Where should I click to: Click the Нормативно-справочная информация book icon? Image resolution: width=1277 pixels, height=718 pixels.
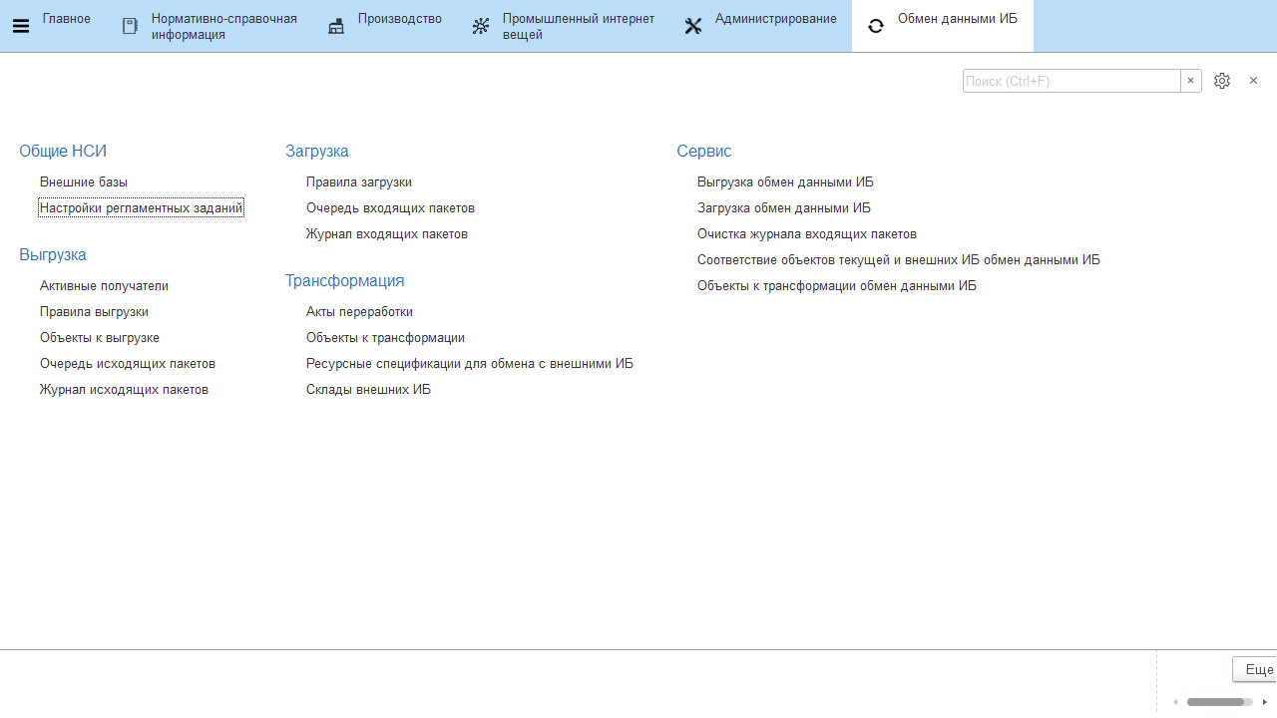pyautogui.click(x=130, y=26)
